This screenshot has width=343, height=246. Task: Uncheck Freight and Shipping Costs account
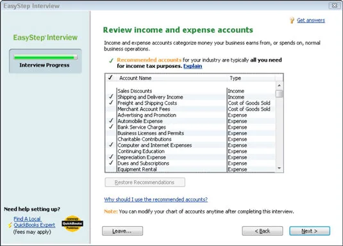[x=111, y=102]
